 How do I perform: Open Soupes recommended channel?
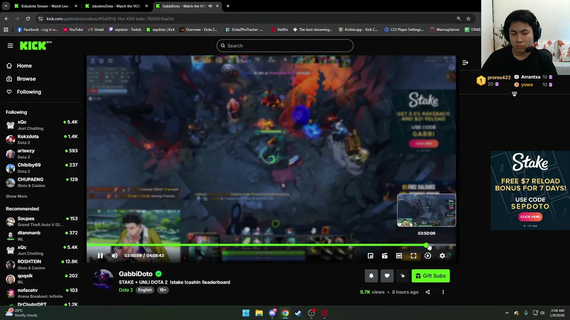pos(42,221)
